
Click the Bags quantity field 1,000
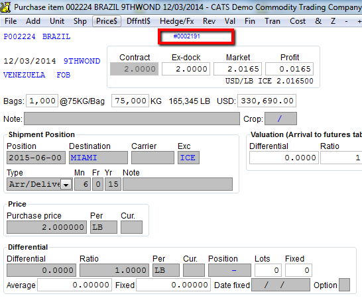point(42,101)
